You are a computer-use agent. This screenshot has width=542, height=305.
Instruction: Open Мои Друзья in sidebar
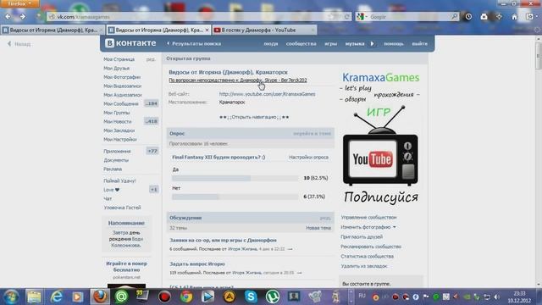coord(117,68)
